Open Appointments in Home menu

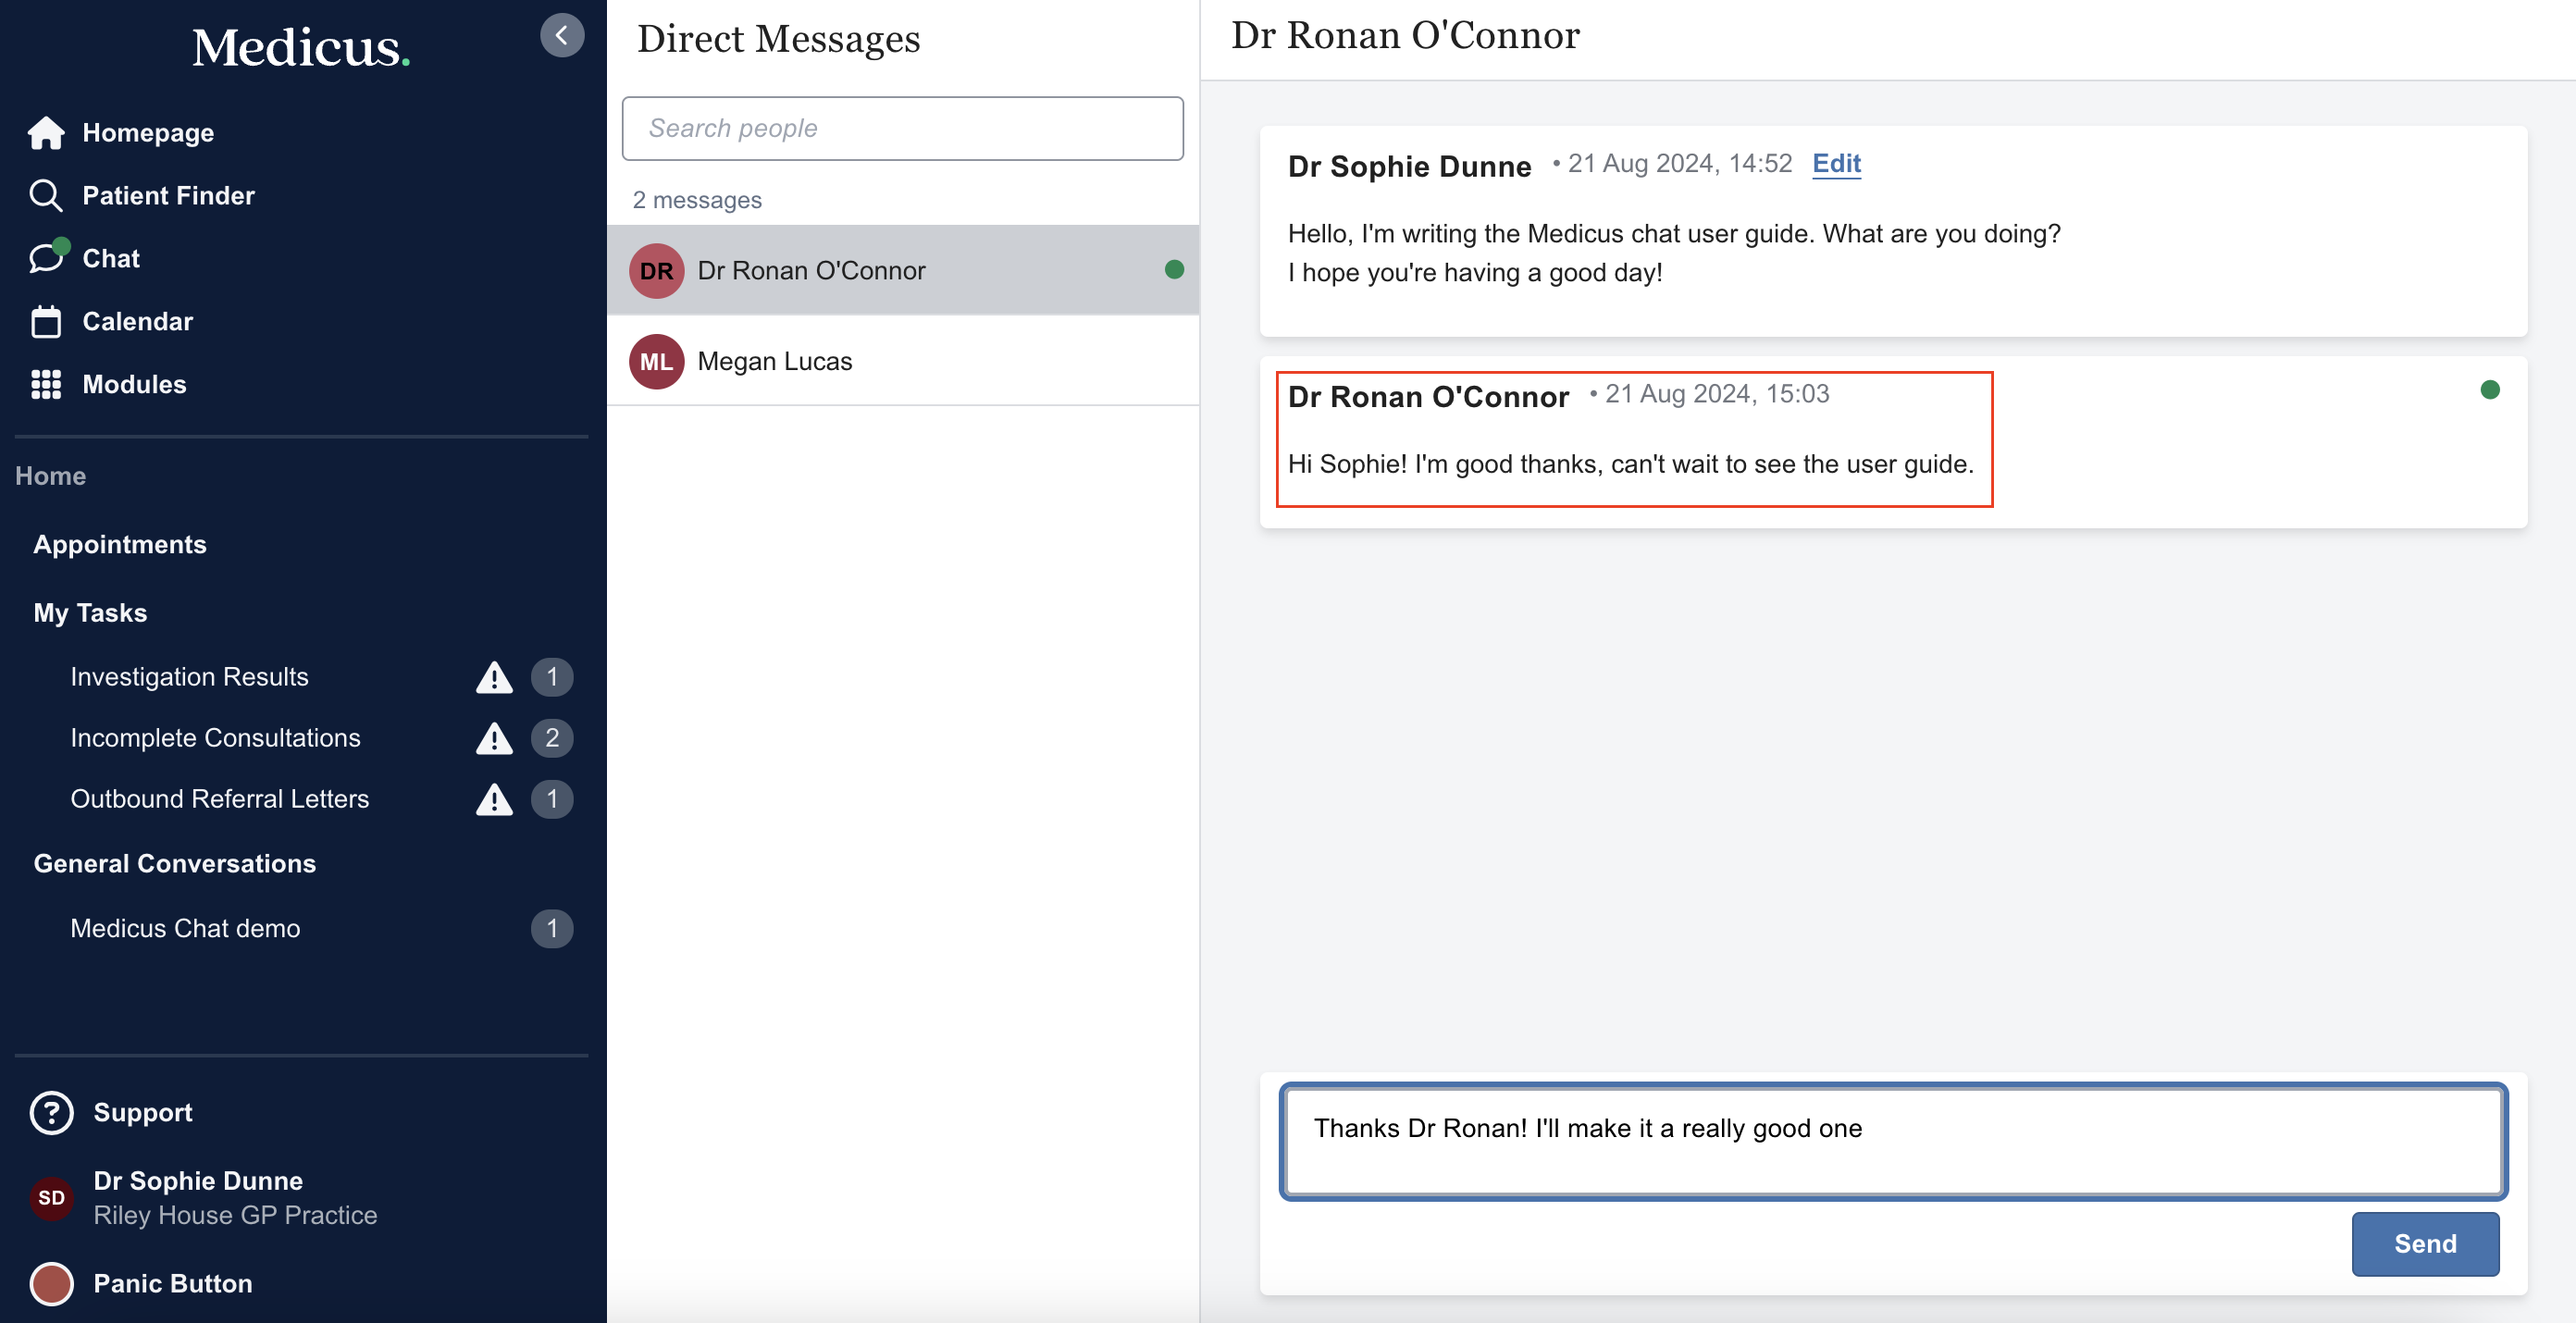(120, 545)
